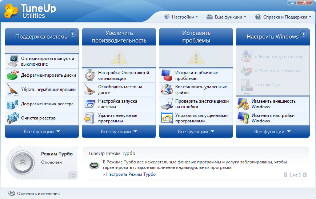Image resolution: width=316 pixels, height=199 pixels.
Task: Click the Исправить обычные проблемы label
Action: click(196, 76)
